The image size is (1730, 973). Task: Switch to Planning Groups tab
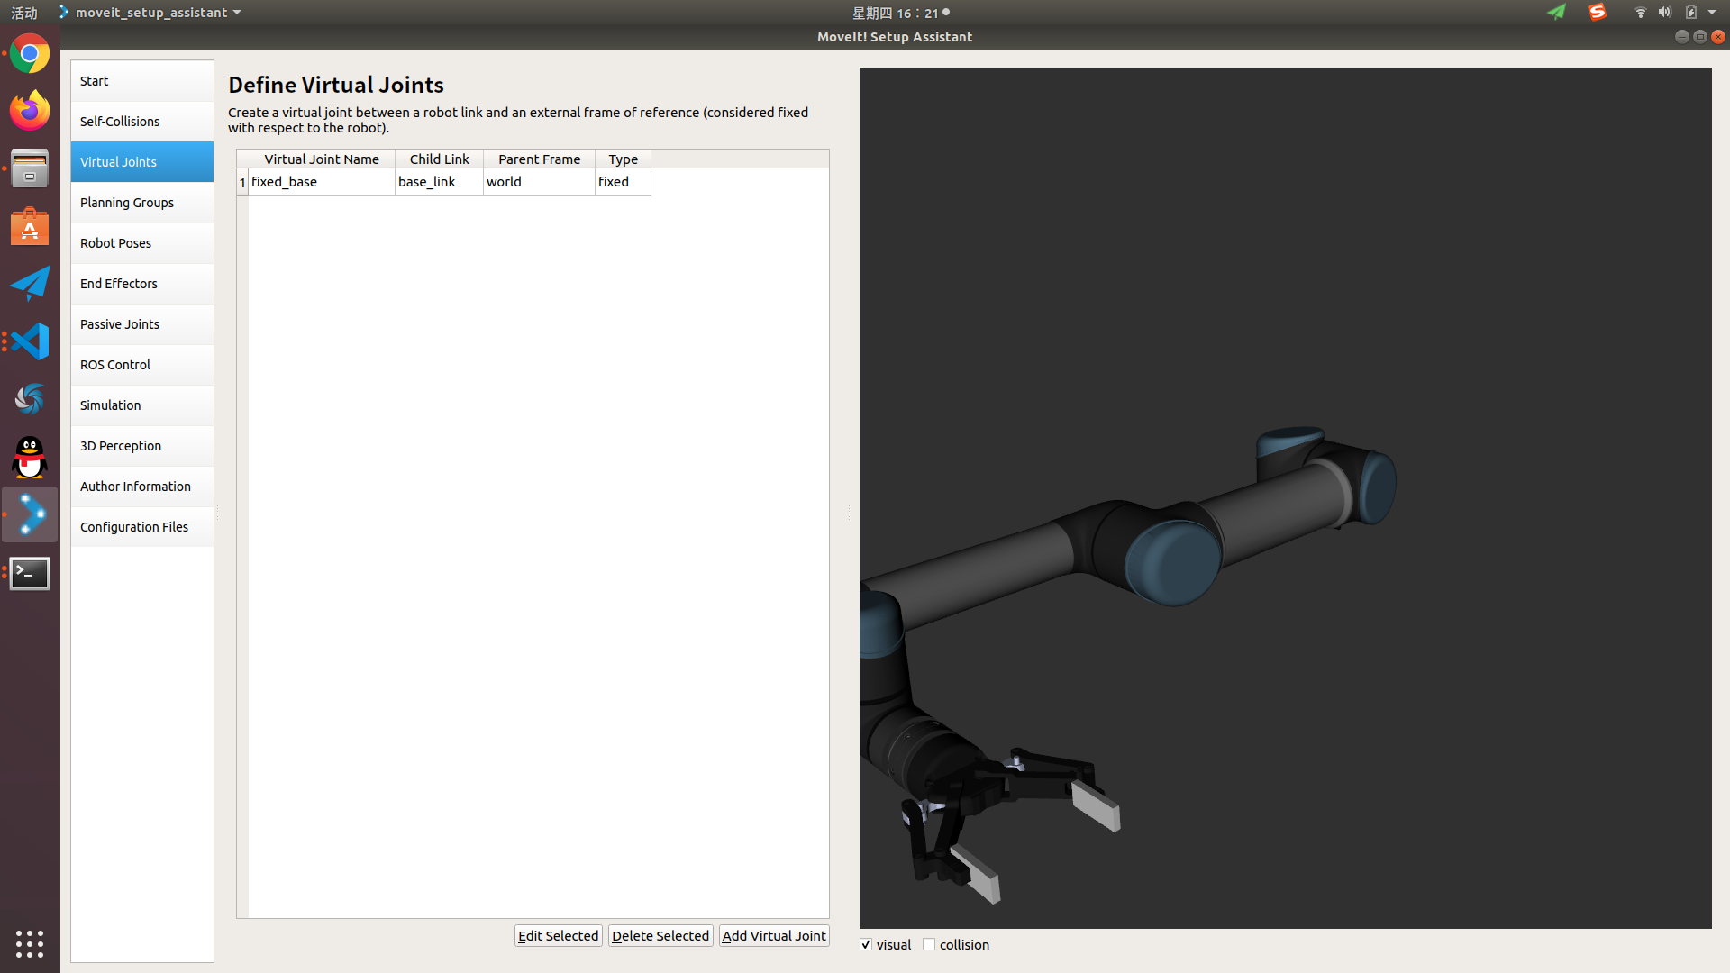[127, 203]
